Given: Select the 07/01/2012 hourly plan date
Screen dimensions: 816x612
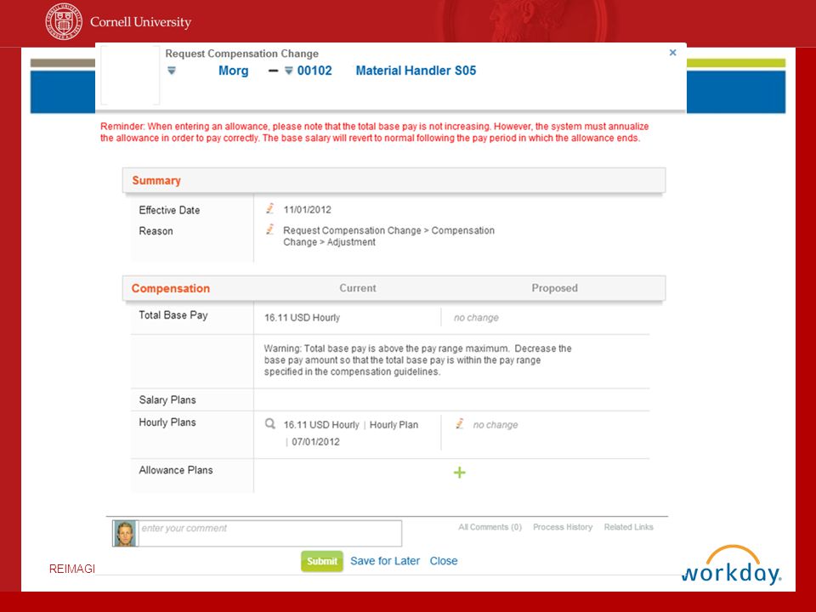Looking at the screenshot, I should (x=315, y=442).
